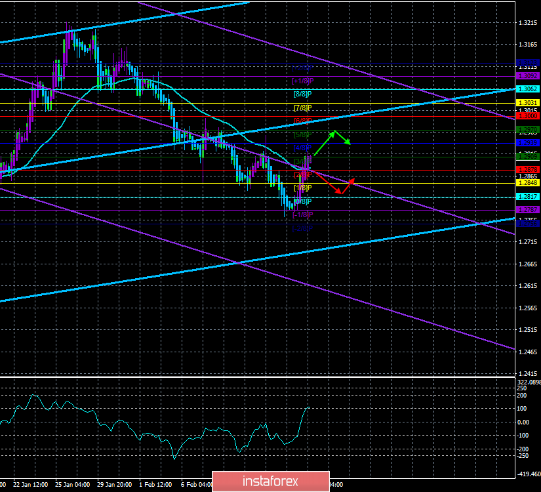Click the indicator scale value -200

(522, 449)
